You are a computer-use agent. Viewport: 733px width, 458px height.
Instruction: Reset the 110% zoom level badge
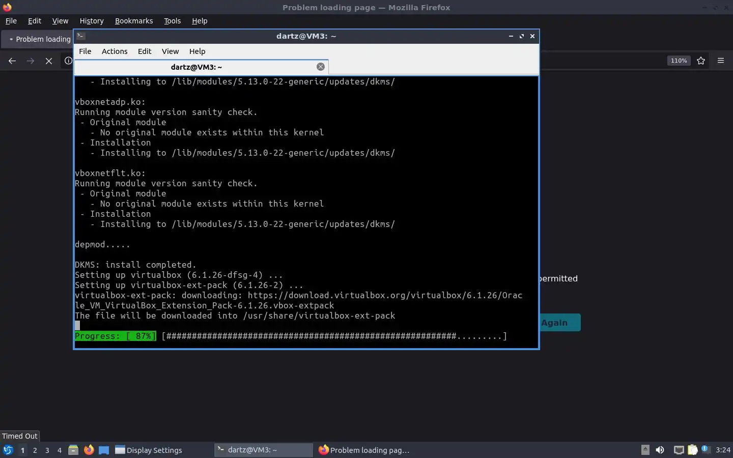click(x=679, y=61)
